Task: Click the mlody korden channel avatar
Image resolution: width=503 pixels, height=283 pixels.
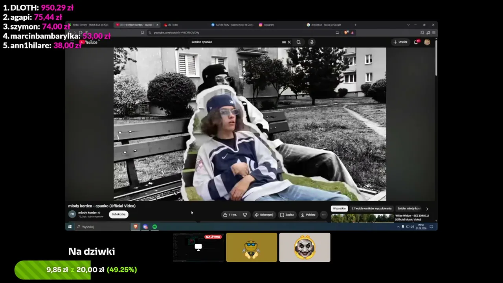Action: point(72,214)
